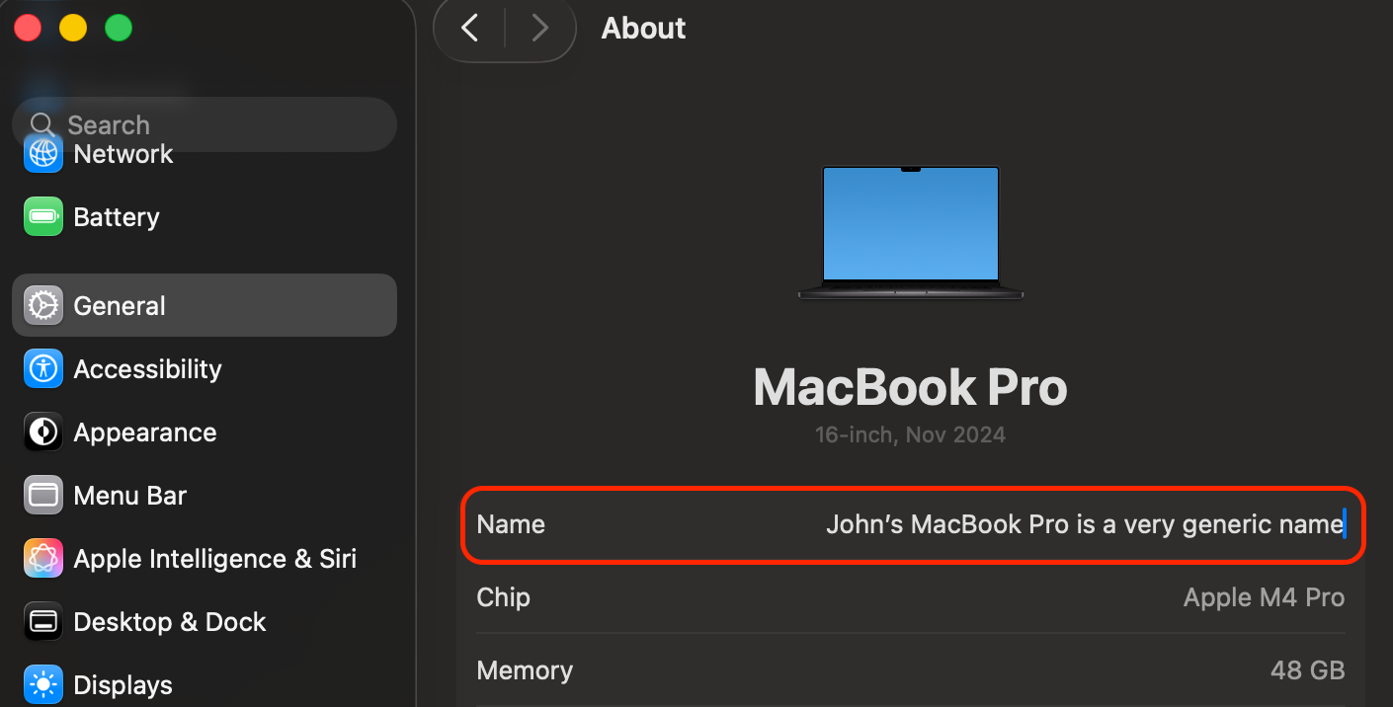Image resolution: width=1393 pixels, height=707 pixels.
Task: Click the search magnifier icon
Action: click(42, 124)
